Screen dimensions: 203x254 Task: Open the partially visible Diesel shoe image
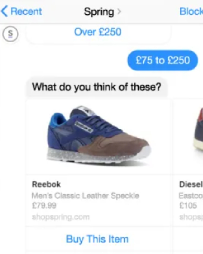click(x=188, y=137)
